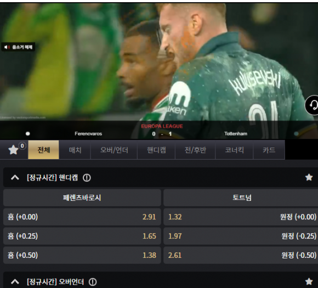Unmute the live stream with 음소거 해제
The image size is (318, 288).
(x=18, y=47)
